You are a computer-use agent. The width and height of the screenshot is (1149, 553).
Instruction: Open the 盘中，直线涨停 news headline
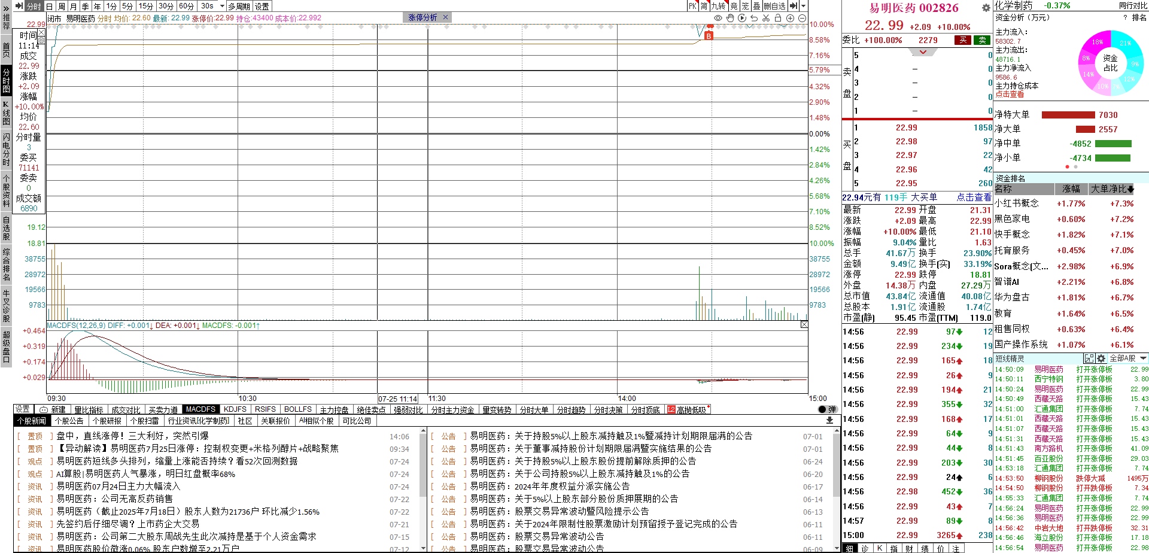click(132, 436)
